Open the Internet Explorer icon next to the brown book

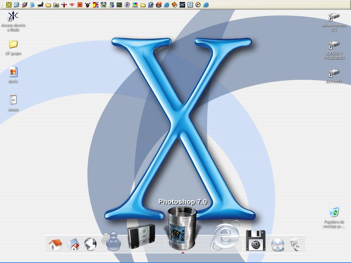[x=167, y=5]
